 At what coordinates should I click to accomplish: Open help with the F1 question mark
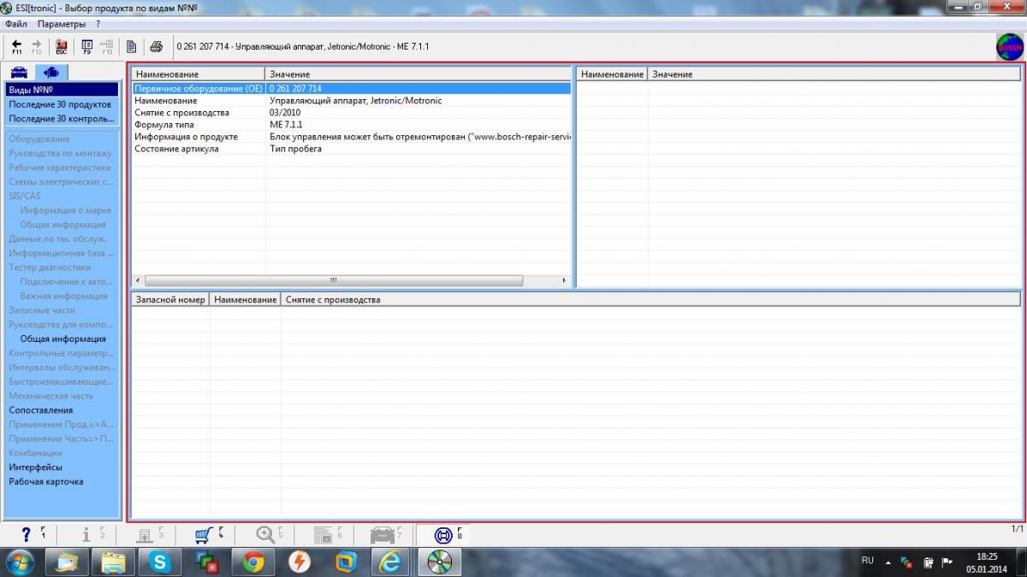[33, 535]
